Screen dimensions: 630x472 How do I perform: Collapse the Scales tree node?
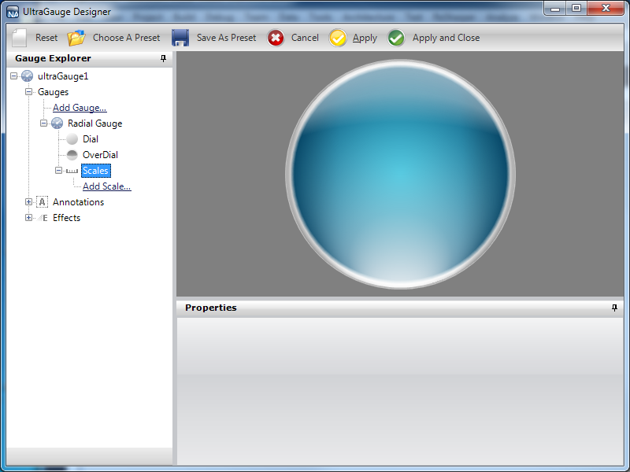point(59,171)
